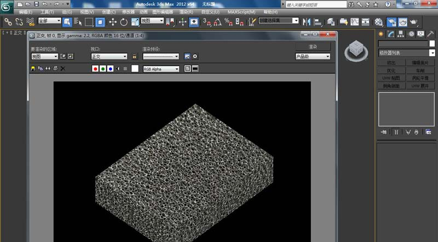Activate the Select and Rotate tool
438x242 pixels.
pyautogui.click(x=124, y=22)
